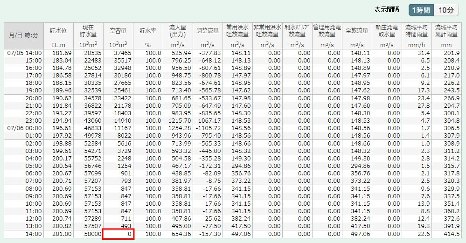Click the 空容量 column header
This screenshot has width=466, height=243.
pyautogui.click(x=118, y=35)
